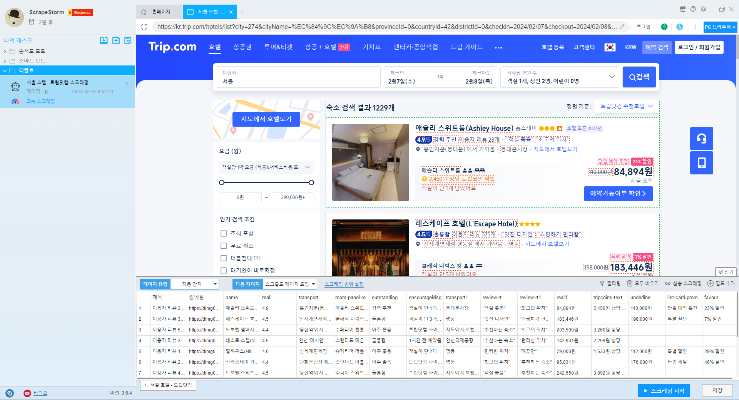
Task: Click the red video play icon
Action: coord(27,393)
